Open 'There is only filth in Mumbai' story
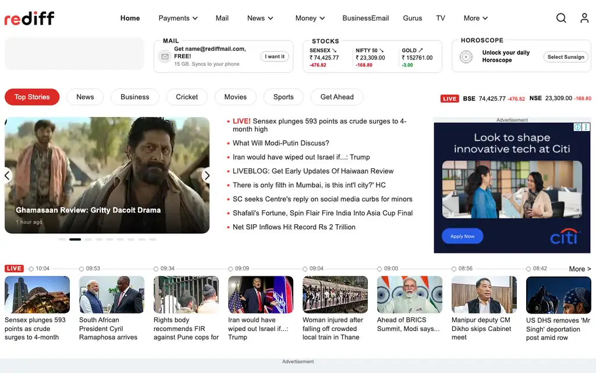The image size is (596, 373). tap(309, 185)
